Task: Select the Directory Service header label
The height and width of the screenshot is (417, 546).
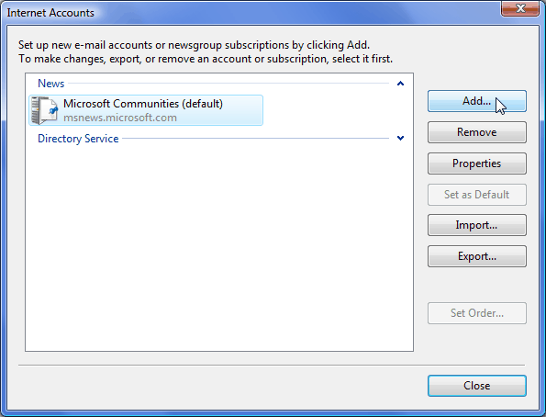Action: pos(78,139)
